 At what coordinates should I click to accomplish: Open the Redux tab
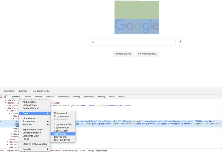[x=121, y=97]
